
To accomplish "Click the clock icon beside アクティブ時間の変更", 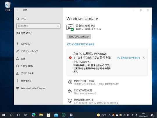I will [70, 91].
